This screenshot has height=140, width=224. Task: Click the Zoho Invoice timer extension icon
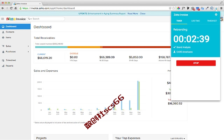[x=217, y=8]
